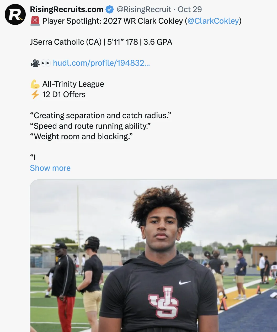Screen dimensions: 277x332
Task: Open the attached player photo
Action: coord(153,256)
